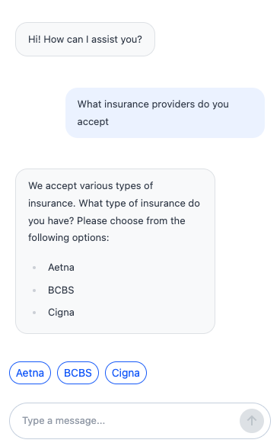The image size is (280, 443).
Task: Click the word "Hi!" in greeting
Action: pos(35,40)
